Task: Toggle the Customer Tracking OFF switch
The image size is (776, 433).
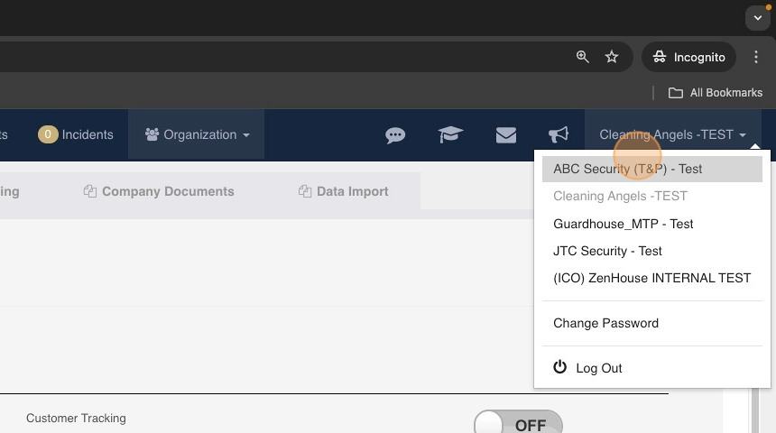Action: coord(518,423)
